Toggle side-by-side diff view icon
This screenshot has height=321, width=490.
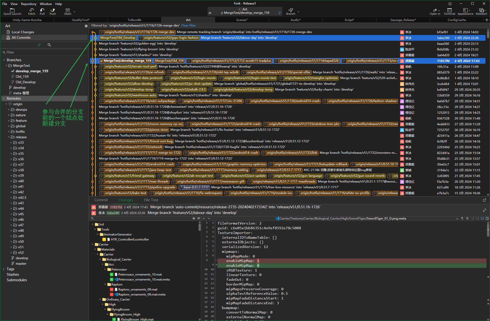[x=487, y=218]
